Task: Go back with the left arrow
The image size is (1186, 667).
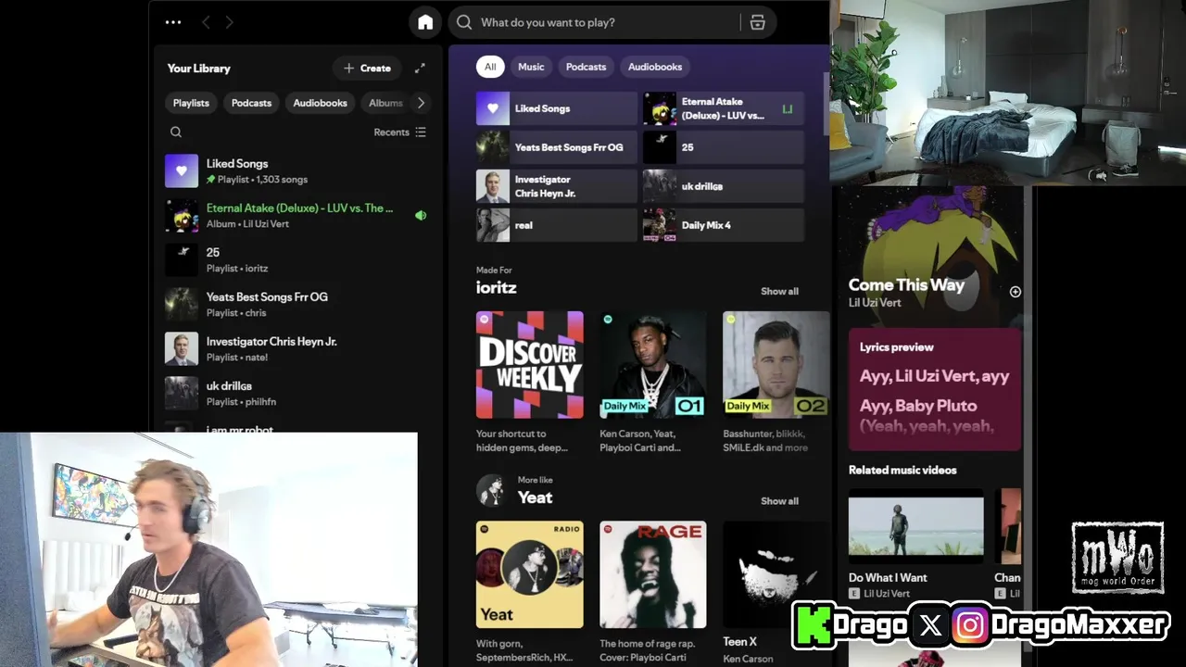Action: click(x=206, y=22)
